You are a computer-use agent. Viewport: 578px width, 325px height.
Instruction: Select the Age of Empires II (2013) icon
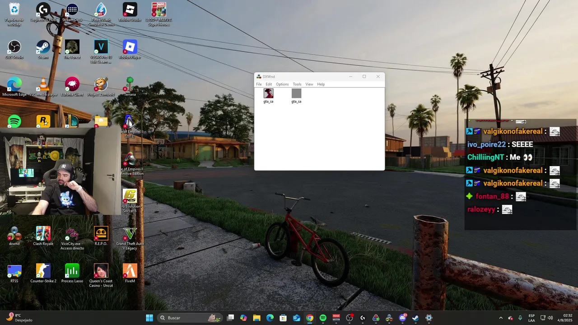130,126
